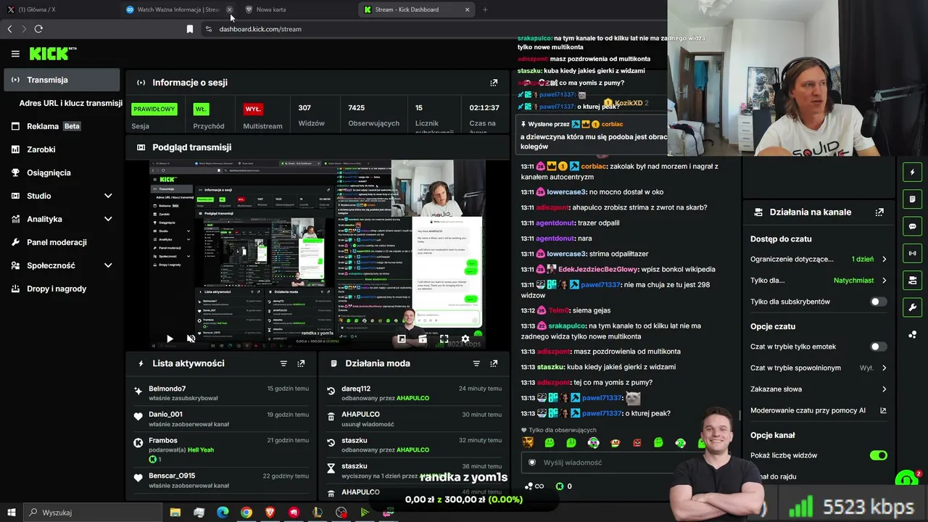928x522 pixels.
Task: Open Osiągnięcia in the sidebar
Action: 62,173
